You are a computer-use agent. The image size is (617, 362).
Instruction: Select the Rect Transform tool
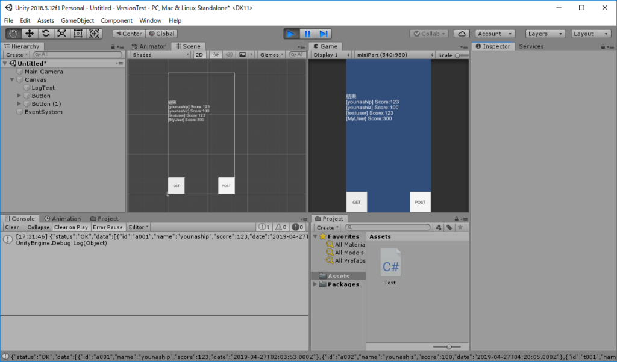78,34
